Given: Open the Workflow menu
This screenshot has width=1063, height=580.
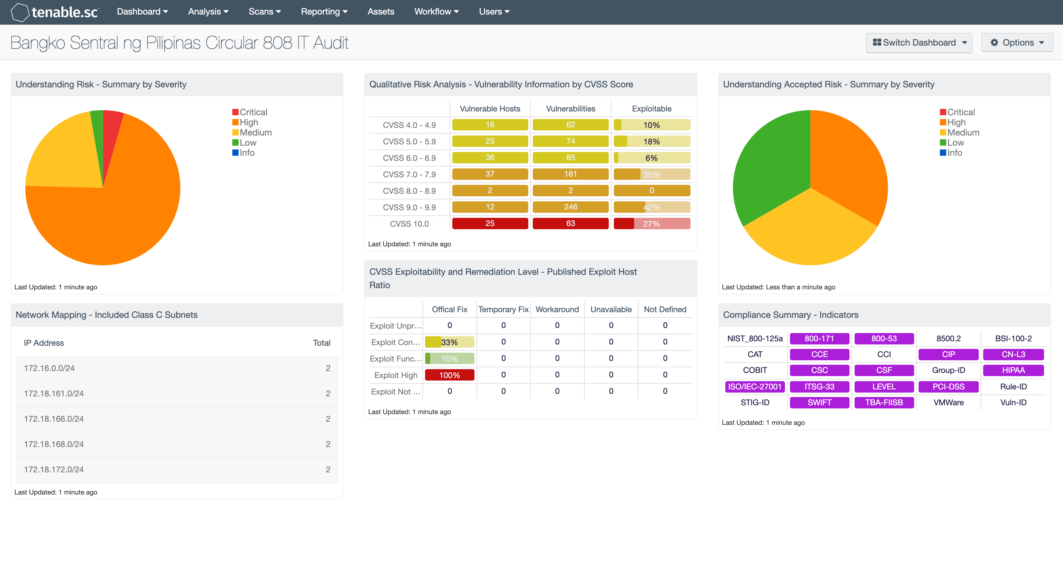Looking at the screenshot, I should point(436,11).
